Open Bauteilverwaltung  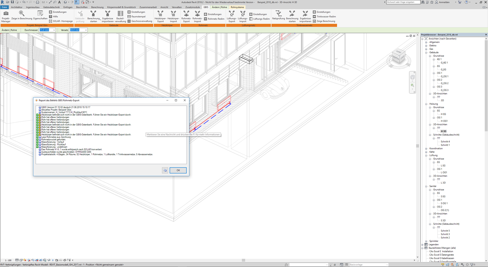120,17
